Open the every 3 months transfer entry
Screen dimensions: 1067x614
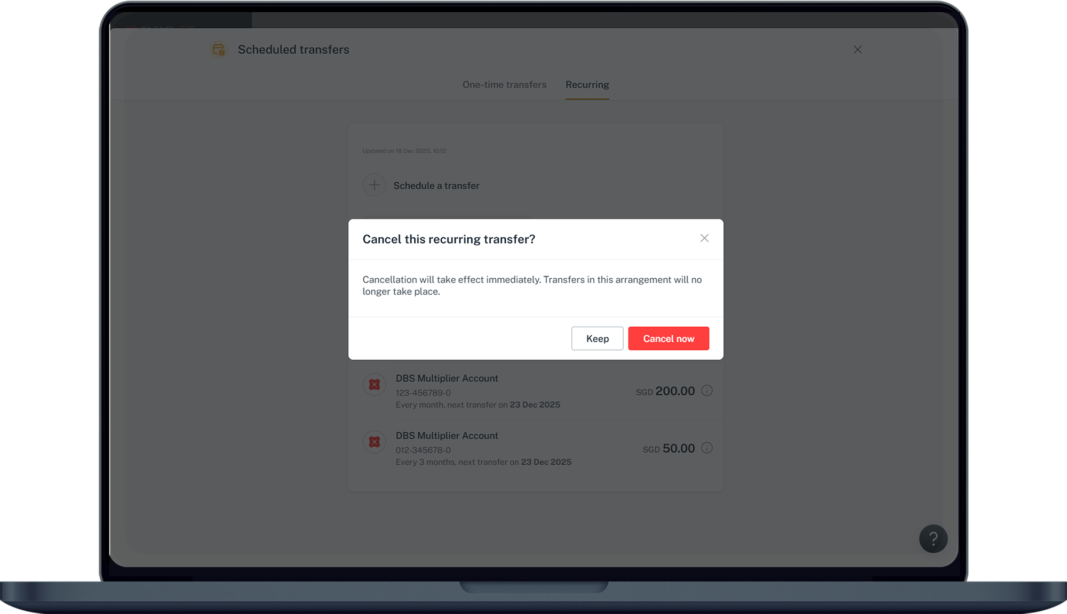point(483,462)
